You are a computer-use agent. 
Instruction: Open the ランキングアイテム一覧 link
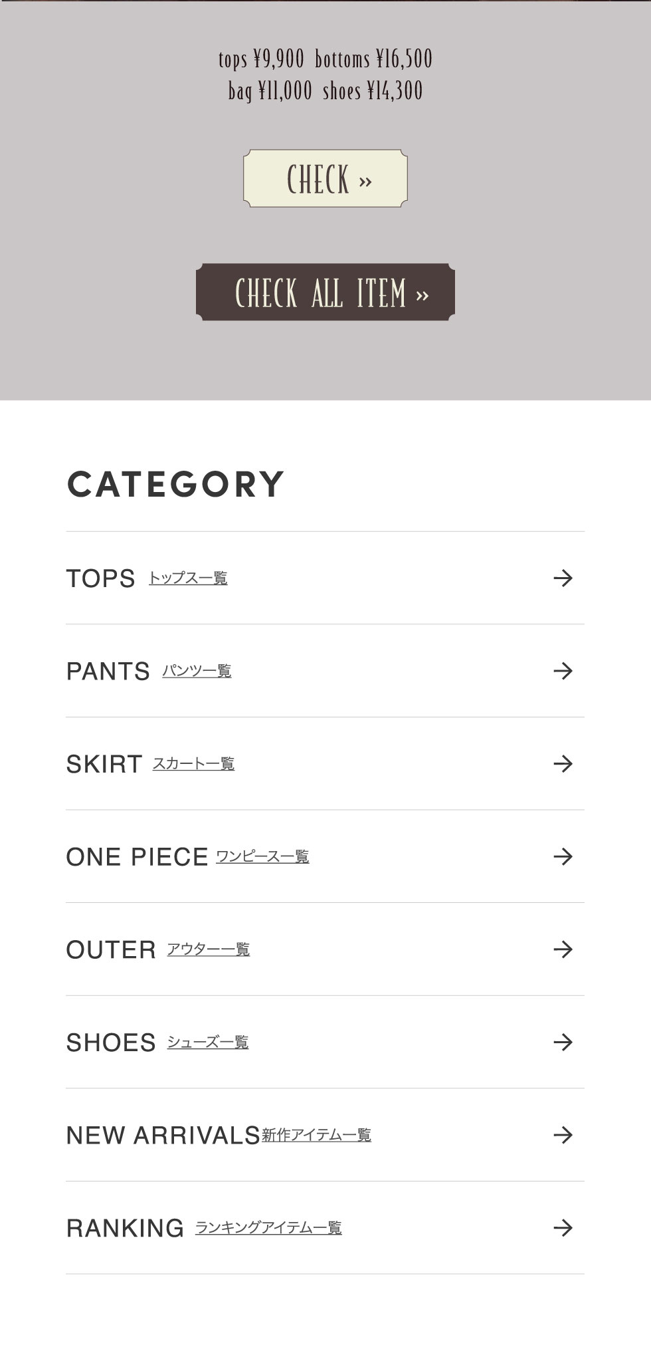268,1227
